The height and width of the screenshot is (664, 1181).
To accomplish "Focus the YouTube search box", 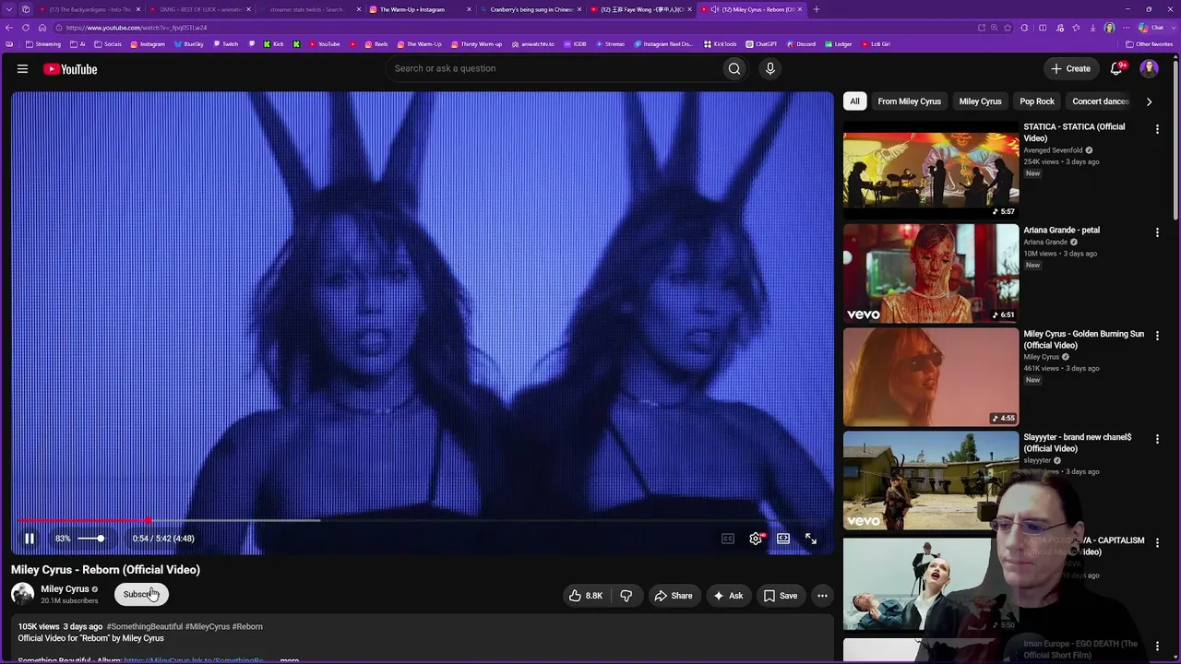I will pyautogui.click(x=554, y=68).
